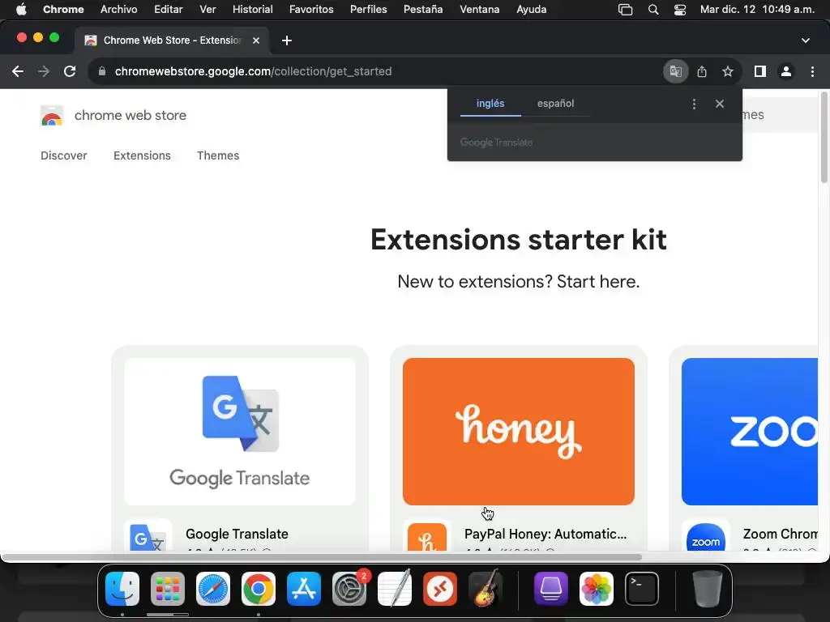Open the Pestaña menu

pos(423,10)
